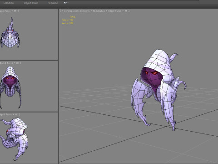
Task: Click the yellow Polys count statistic
Action: pos(67,20)
